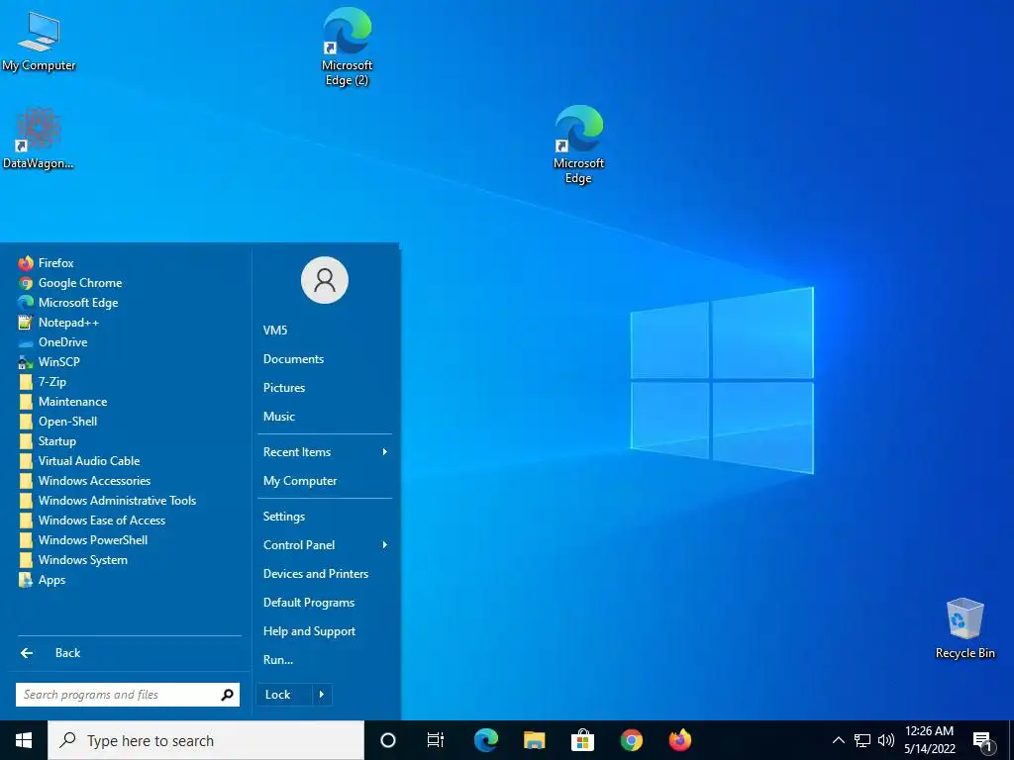Open the Windows System folder
The height and width of the screenshot is (760, 1014).
pyautogui.click(x=73, y=560)
